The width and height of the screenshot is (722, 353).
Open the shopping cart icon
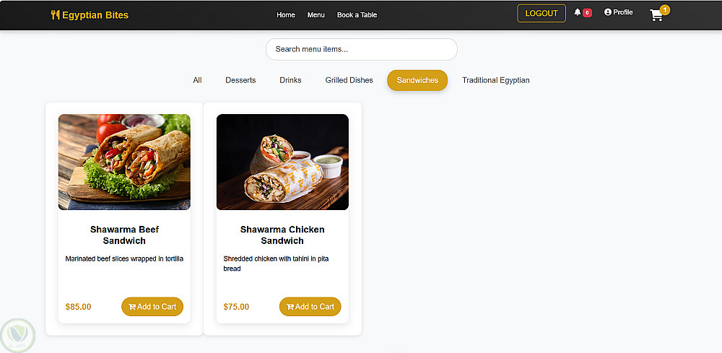[x=656, y=14]
